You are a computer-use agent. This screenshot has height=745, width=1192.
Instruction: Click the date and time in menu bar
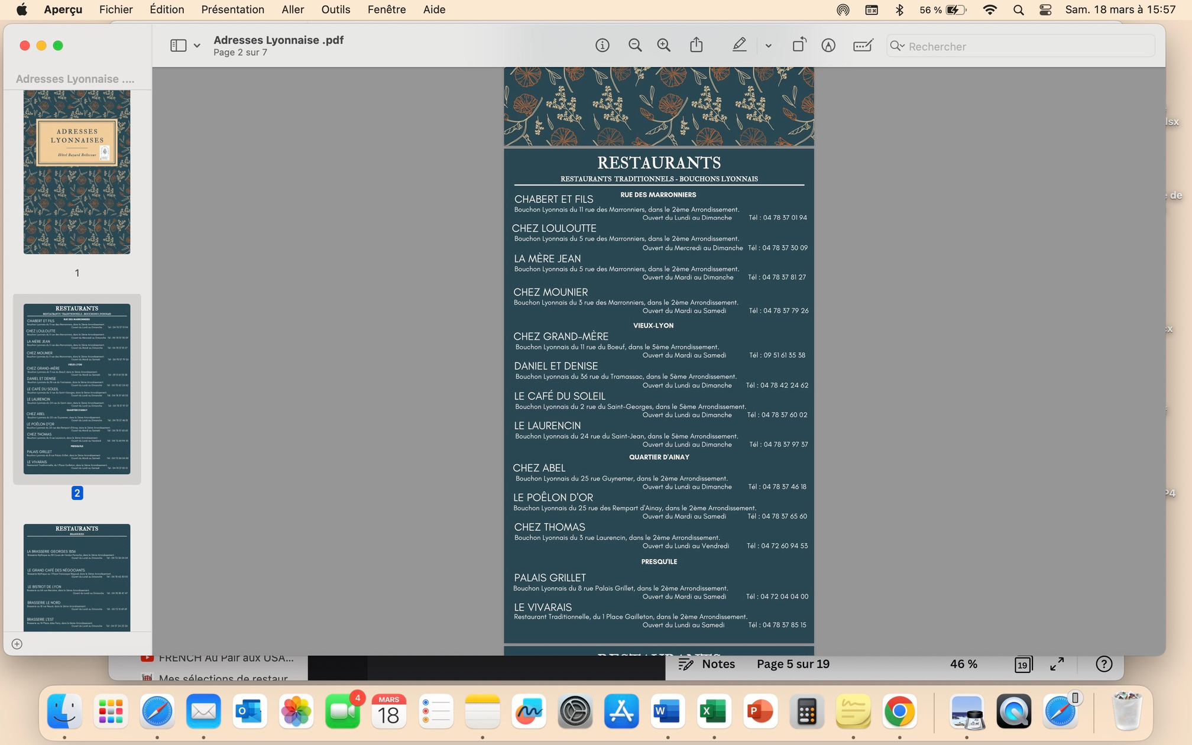point(1120,9)
